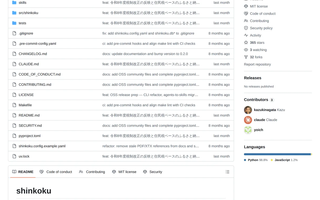Click the Activity sidebar link
This screenshot has width=320, height=200.
(x=255, y=35)
